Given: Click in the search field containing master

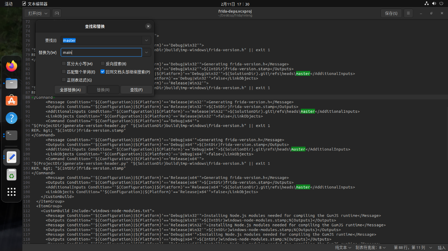Looking at the screenshot, I should 101,40.
